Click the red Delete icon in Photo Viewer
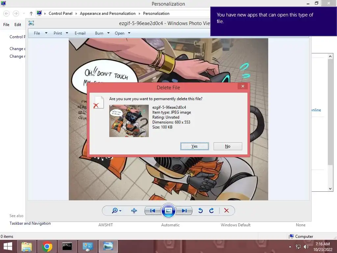The image size is (337, 253). coord(226,211)
